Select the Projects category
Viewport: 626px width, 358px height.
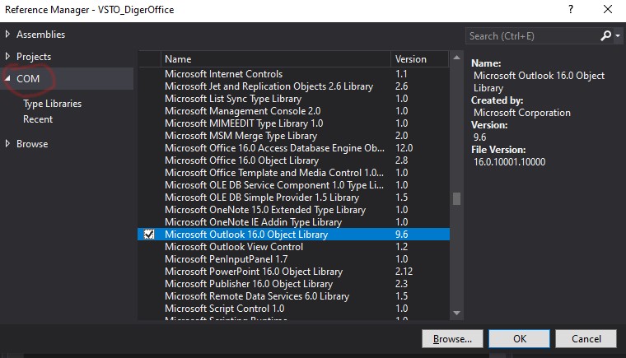(x=34, y=57)
